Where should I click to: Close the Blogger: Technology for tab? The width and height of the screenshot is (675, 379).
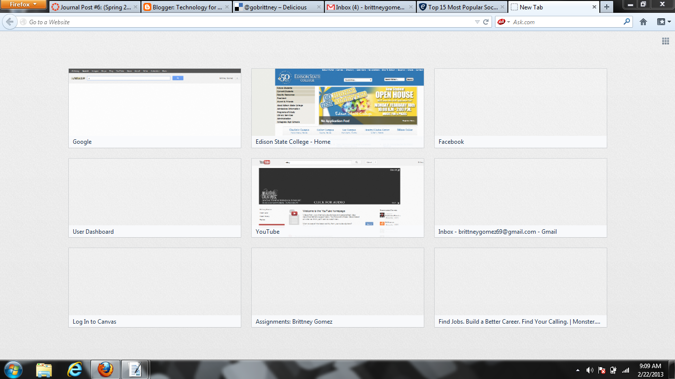227,7
